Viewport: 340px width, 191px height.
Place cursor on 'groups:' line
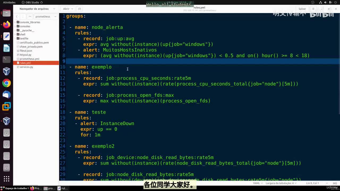tap(76, 16)
